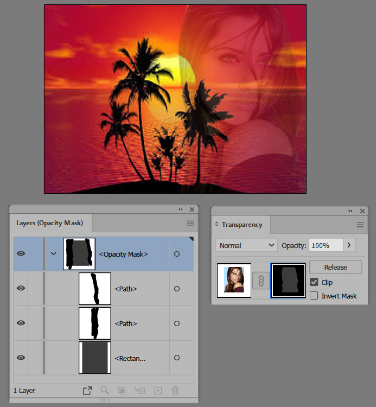Collapse the Layers panel with double arrows
Viewport: 376px width, 407px height.
point(181,209)
